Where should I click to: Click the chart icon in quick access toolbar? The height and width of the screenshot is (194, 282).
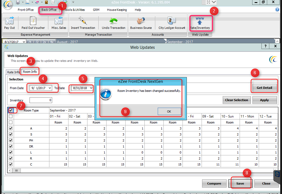[x=28, y=2]
